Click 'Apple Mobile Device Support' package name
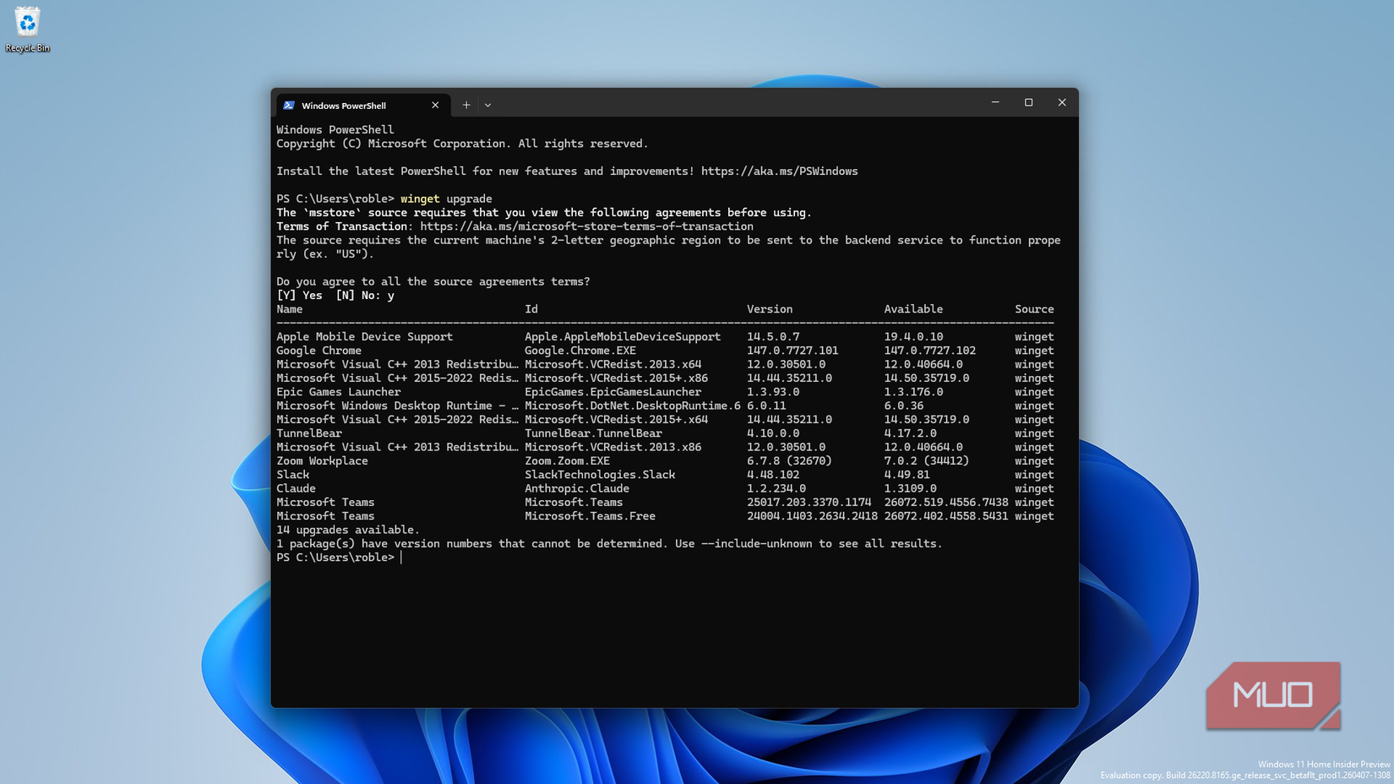This screenshot has width=1394, height=784. (364, 337)
